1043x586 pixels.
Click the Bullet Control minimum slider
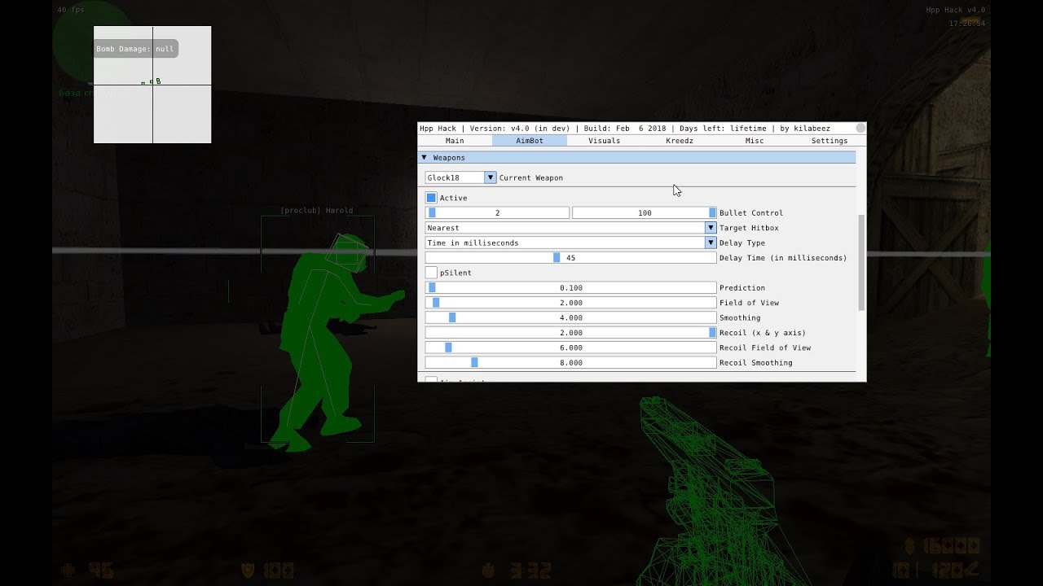click(497, 212)
